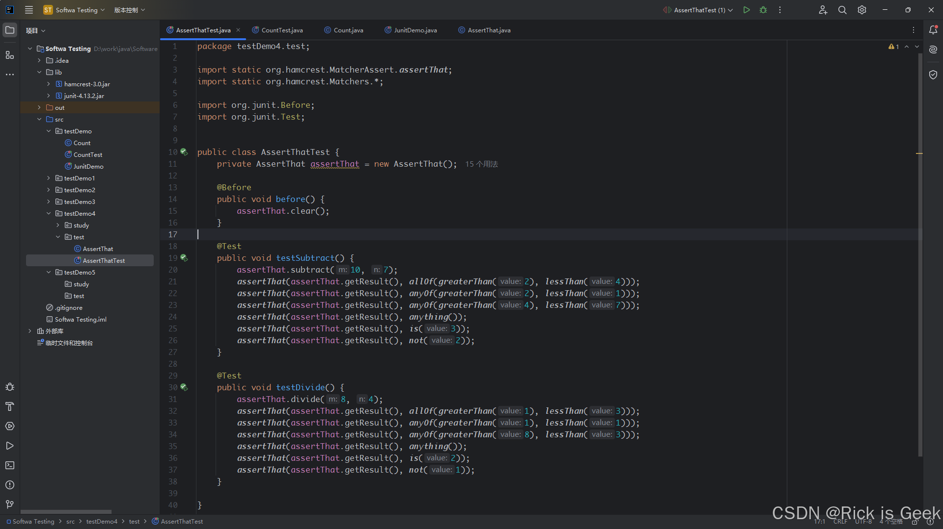Switch to AssertThat.java tab
This screenshot has width=943, height=529.
tap(484, 30)
